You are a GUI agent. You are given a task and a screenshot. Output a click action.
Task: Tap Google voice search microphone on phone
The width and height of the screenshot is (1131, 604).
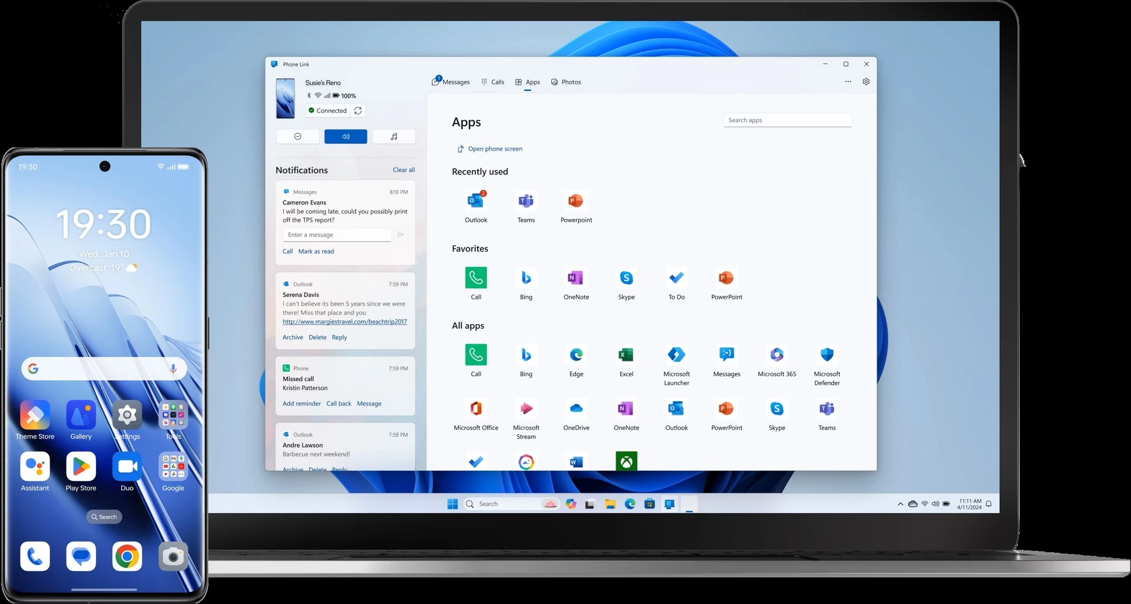pos(173,368)
